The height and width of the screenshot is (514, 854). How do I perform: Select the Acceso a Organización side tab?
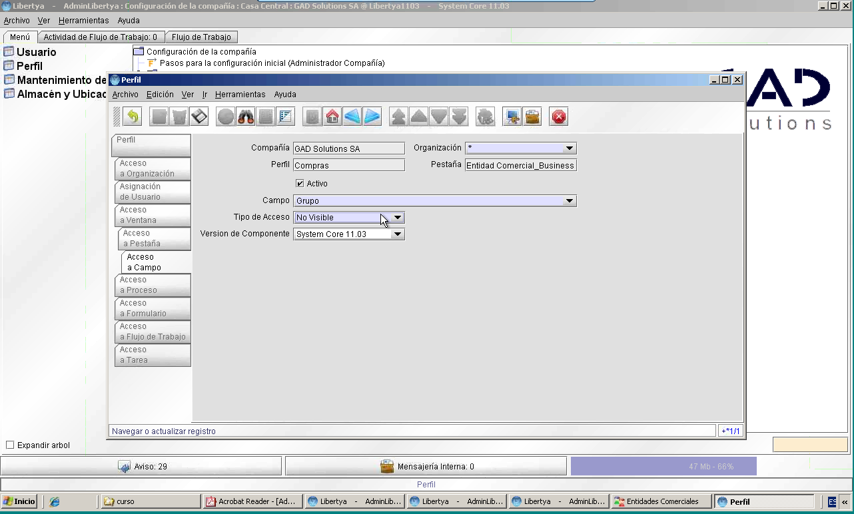[153, 168]
